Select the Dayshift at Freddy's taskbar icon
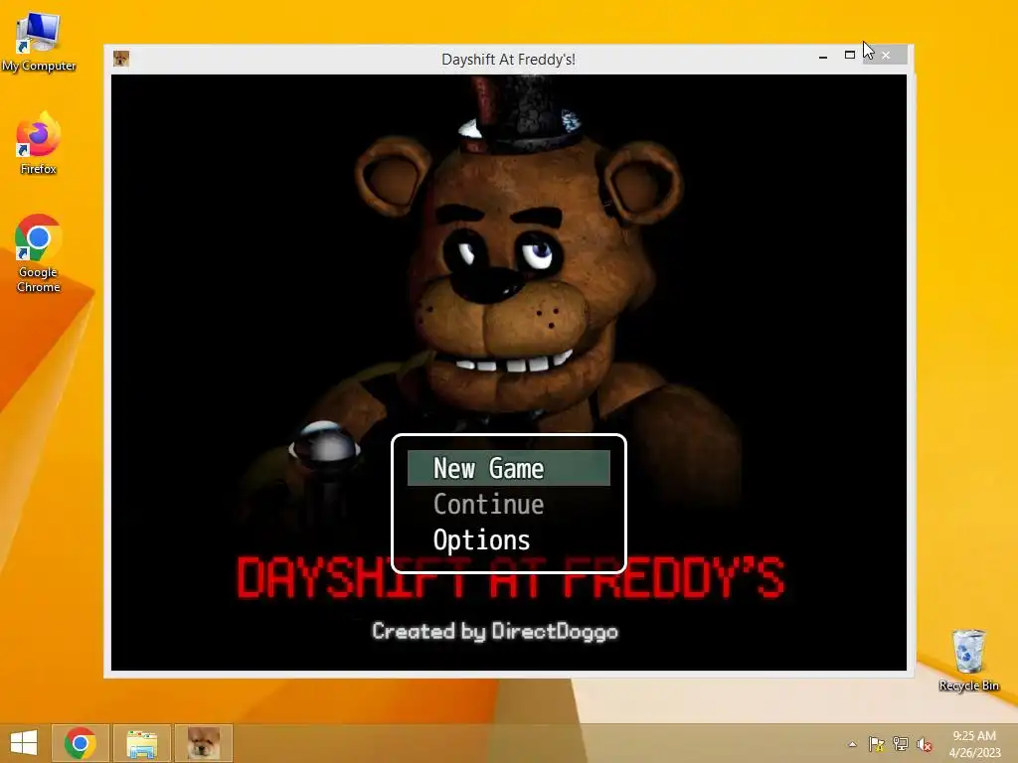Screen dimensions: 1018x763 pos(203,743)
